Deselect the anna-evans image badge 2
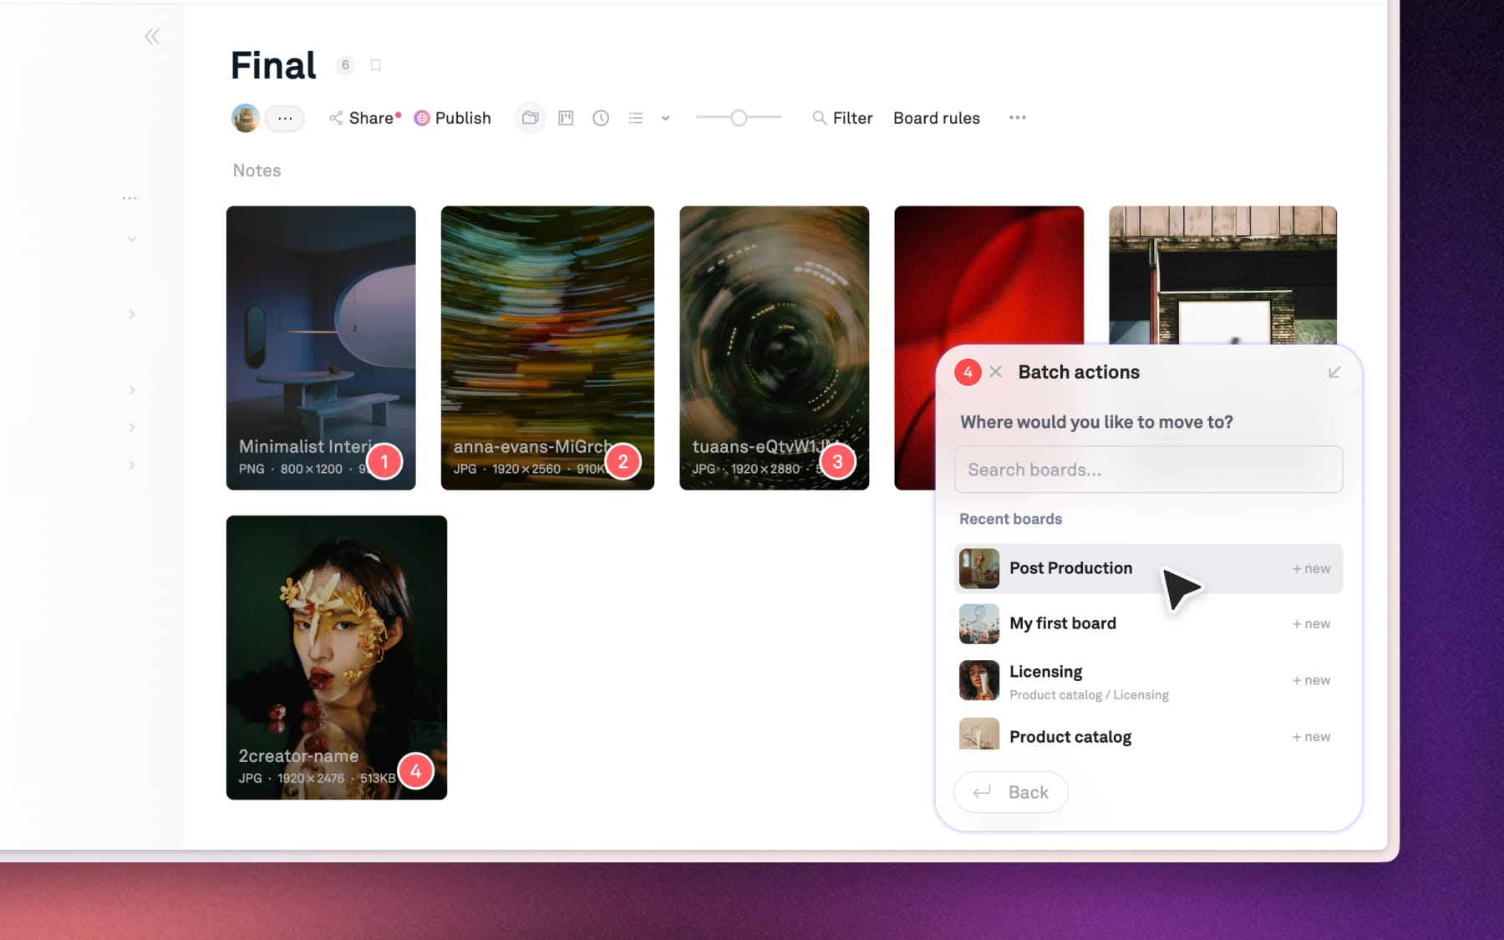 pyautogui.click(x=622, y=461)
